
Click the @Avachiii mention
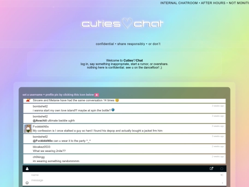coord(40,121)
